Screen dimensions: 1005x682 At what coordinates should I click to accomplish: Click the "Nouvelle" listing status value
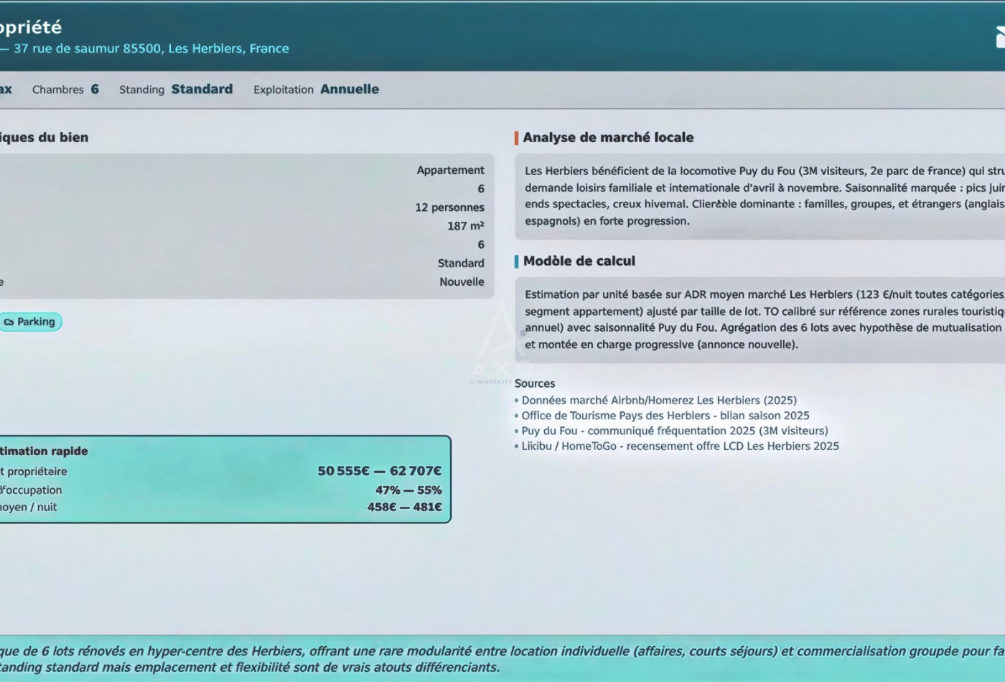click(x=462, y=282)
